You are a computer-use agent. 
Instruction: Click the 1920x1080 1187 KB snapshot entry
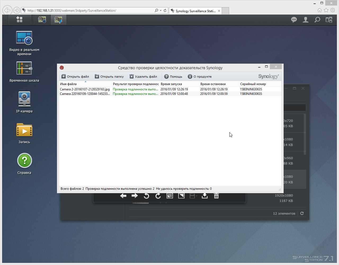284,198
